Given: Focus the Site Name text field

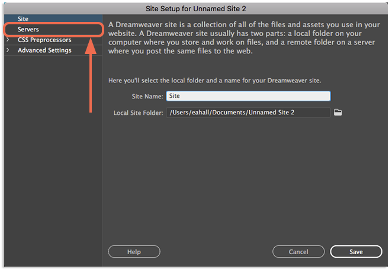Looking at the screenshot, I should pos(248,96).
